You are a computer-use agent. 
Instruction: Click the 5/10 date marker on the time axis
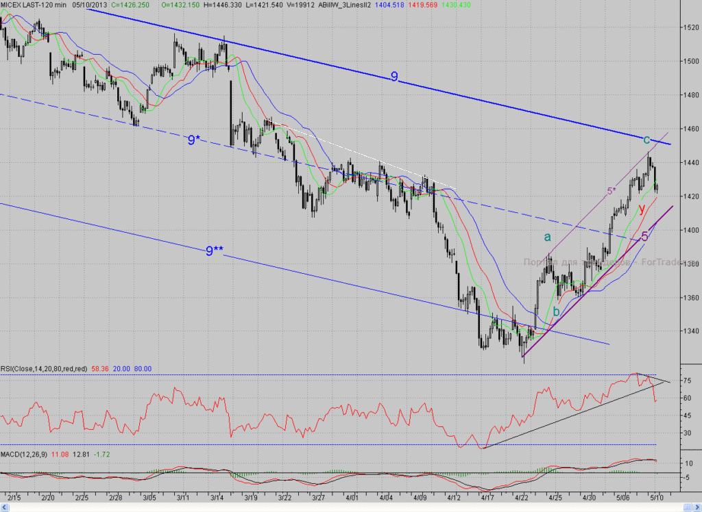click(656, 497)
